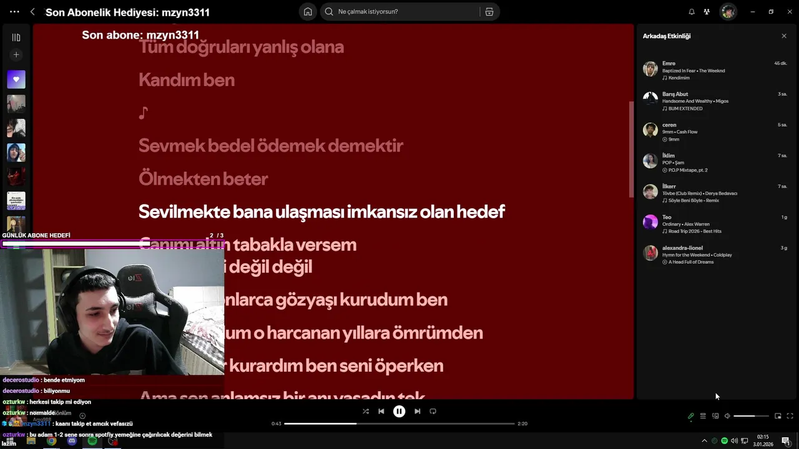The image size is (799, 449).
Task: Enter full screen mode
Action: (790, 416)
